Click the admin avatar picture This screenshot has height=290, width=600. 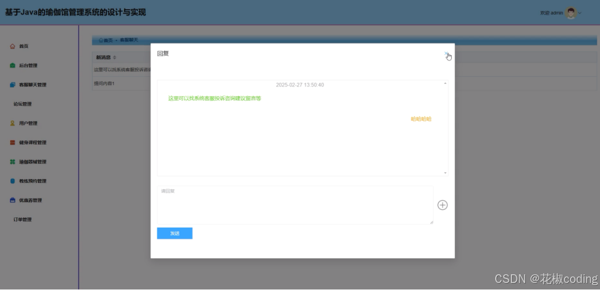[x=571, y=13]
